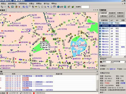Click the 车牌号 input field
The width and height of the screenshot is (126, 94).
click(85, 7)
